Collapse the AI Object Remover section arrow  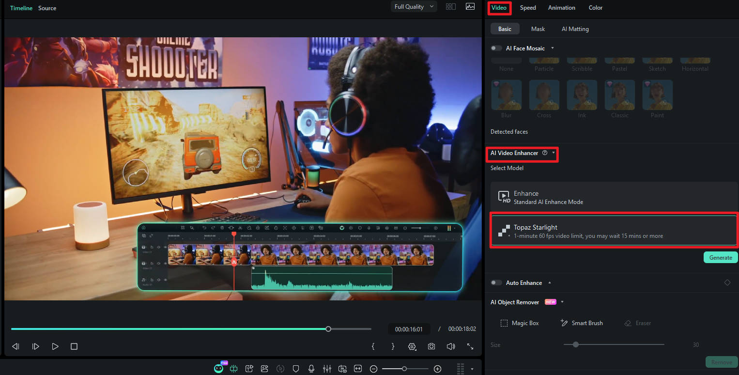[562, 302]
